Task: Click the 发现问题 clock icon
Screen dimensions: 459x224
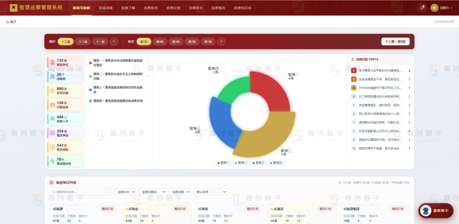Action: (x=53, y=91)
